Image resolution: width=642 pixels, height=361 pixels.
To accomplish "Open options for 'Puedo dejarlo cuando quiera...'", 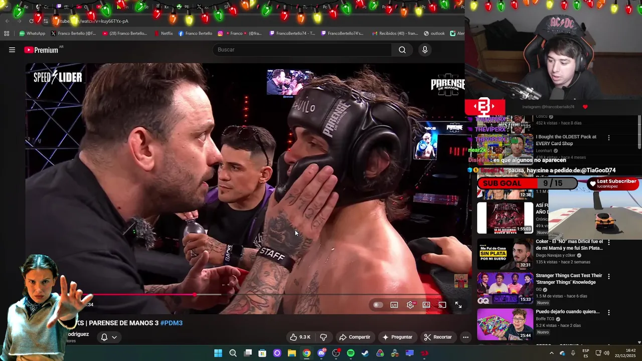I will 609,312.
